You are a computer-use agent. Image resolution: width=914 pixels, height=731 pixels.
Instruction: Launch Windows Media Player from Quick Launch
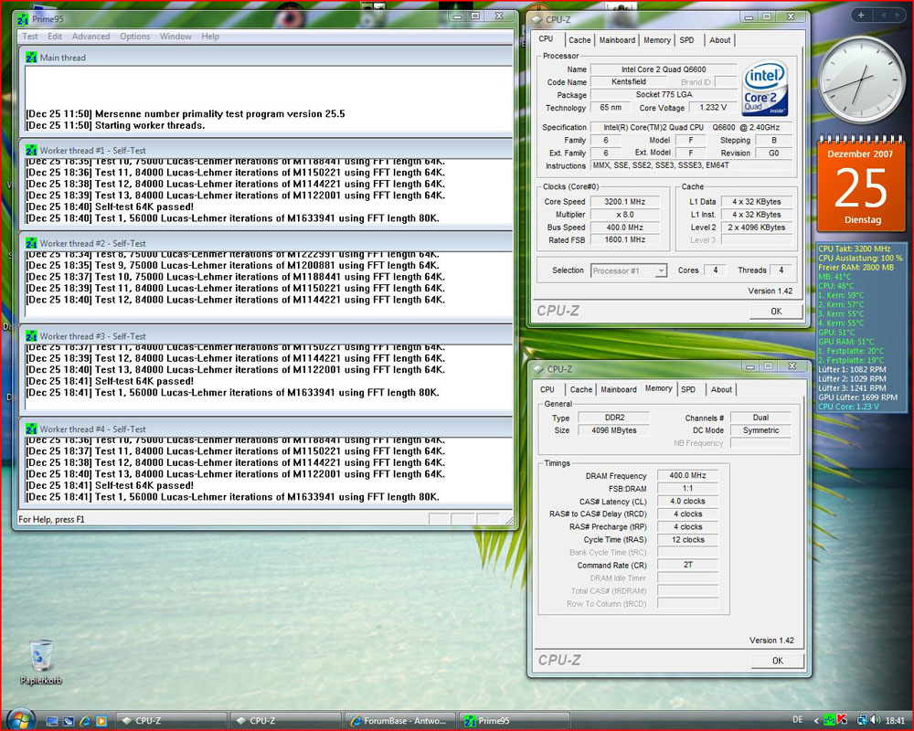pos(101,721)
